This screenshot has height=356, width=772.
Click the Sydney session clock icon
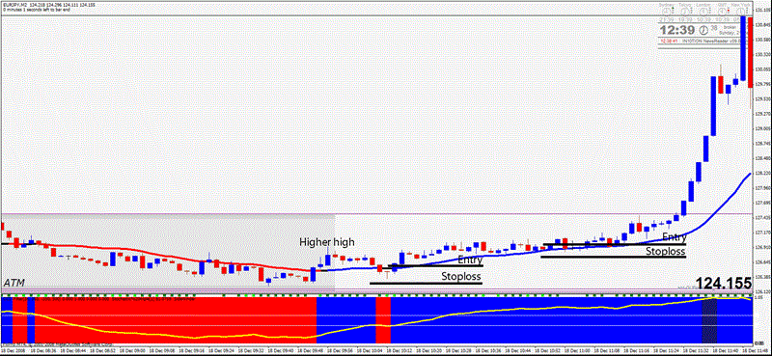(x=666, y=12)
